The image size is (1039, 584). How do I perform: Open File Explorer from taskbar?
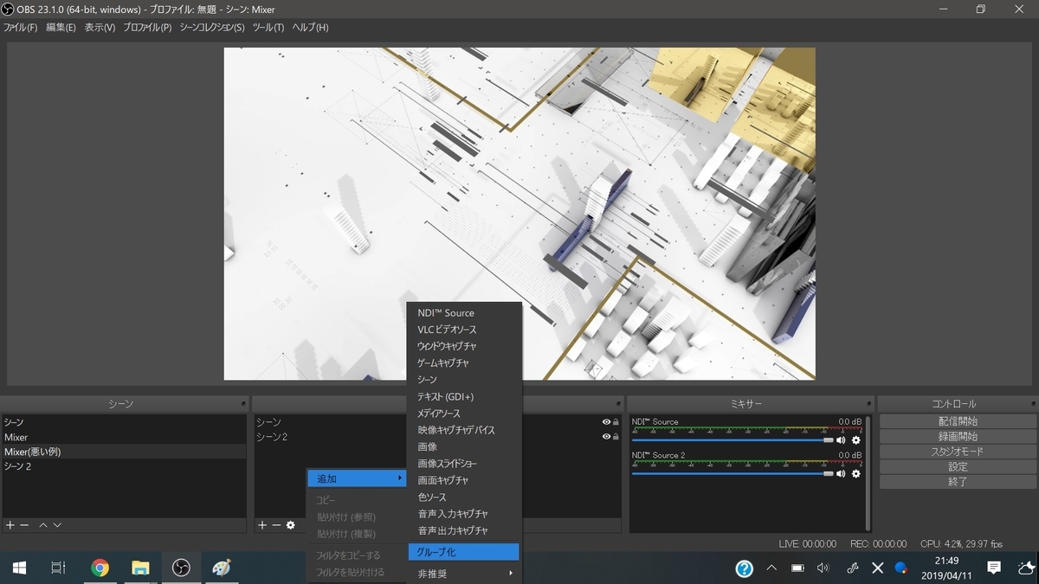click(140, 568)
